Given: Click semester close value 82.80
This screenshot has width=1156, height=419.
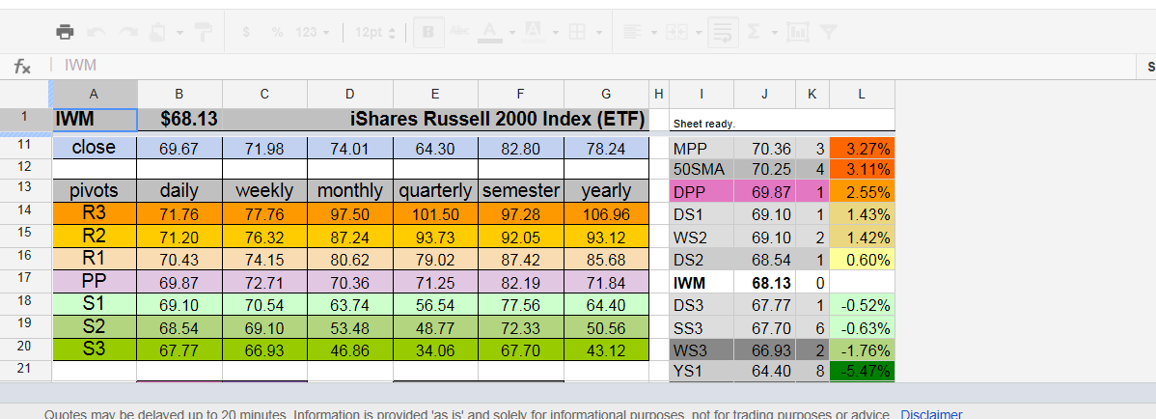Looking at the screenshot, I should (520, 148).
